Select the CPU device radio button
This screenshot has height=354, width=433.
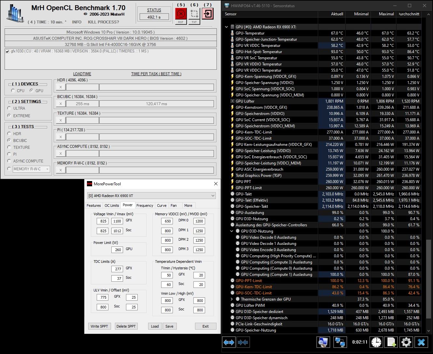(13, 91)
